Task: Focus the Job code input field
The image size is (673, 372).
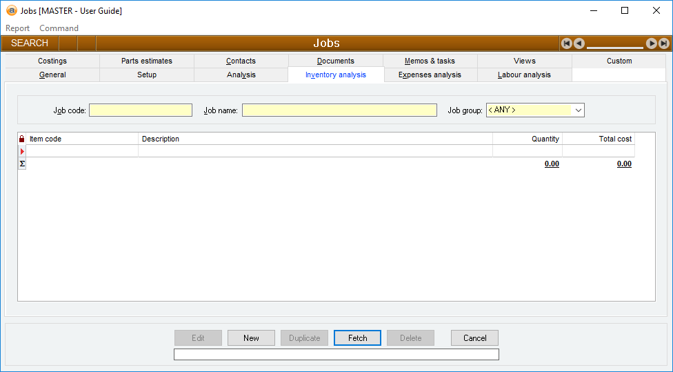Action: coord(141,110)
